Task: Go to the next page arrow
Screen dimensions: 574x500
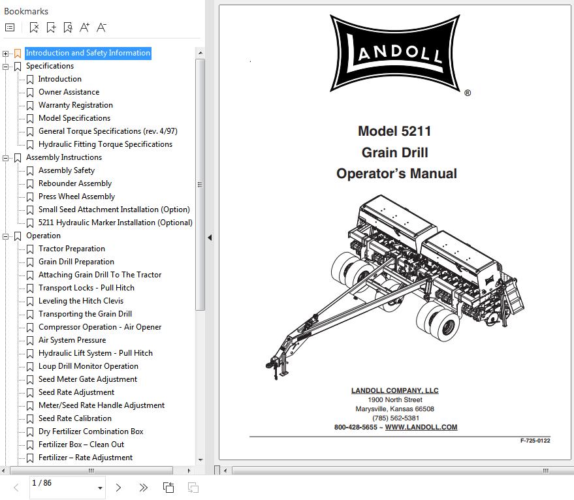Action: [118, 488]
